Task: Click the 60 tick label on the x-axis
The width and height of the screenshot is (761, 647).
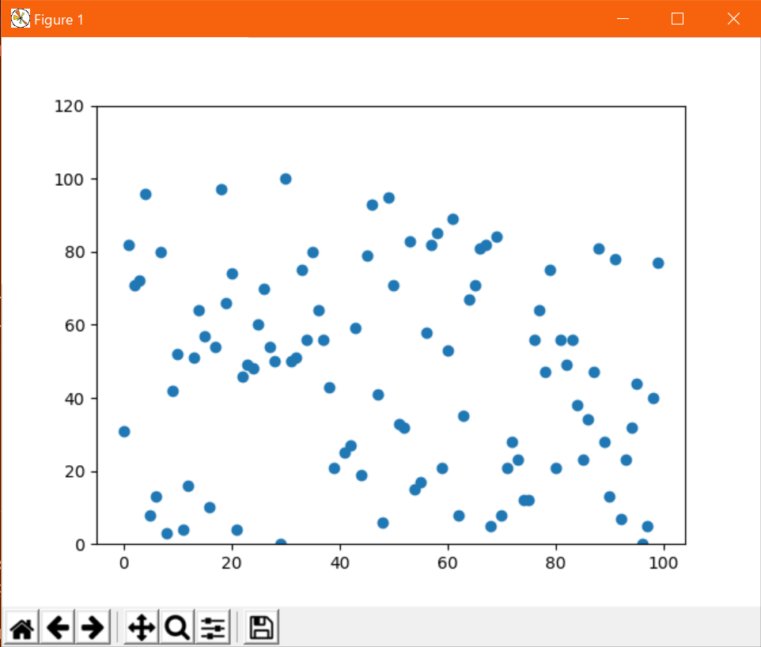Action: click(449, 562)
